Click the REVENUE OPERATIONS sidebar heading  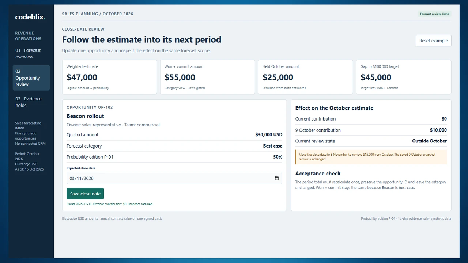point(28,36)
